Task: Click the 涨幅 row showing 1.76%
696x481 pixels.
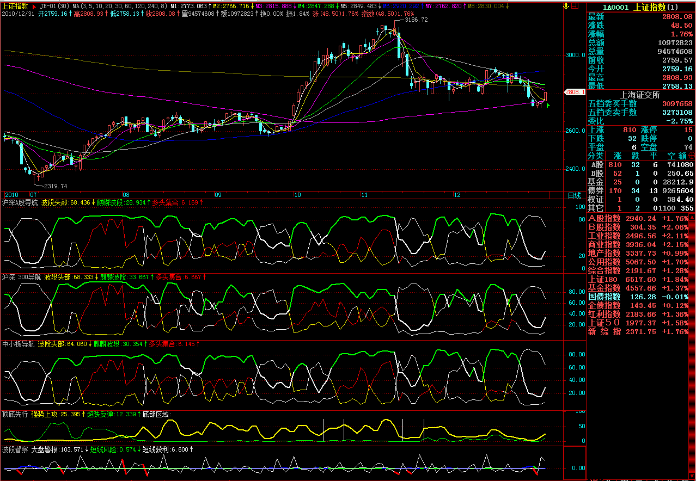Action: 641,34
